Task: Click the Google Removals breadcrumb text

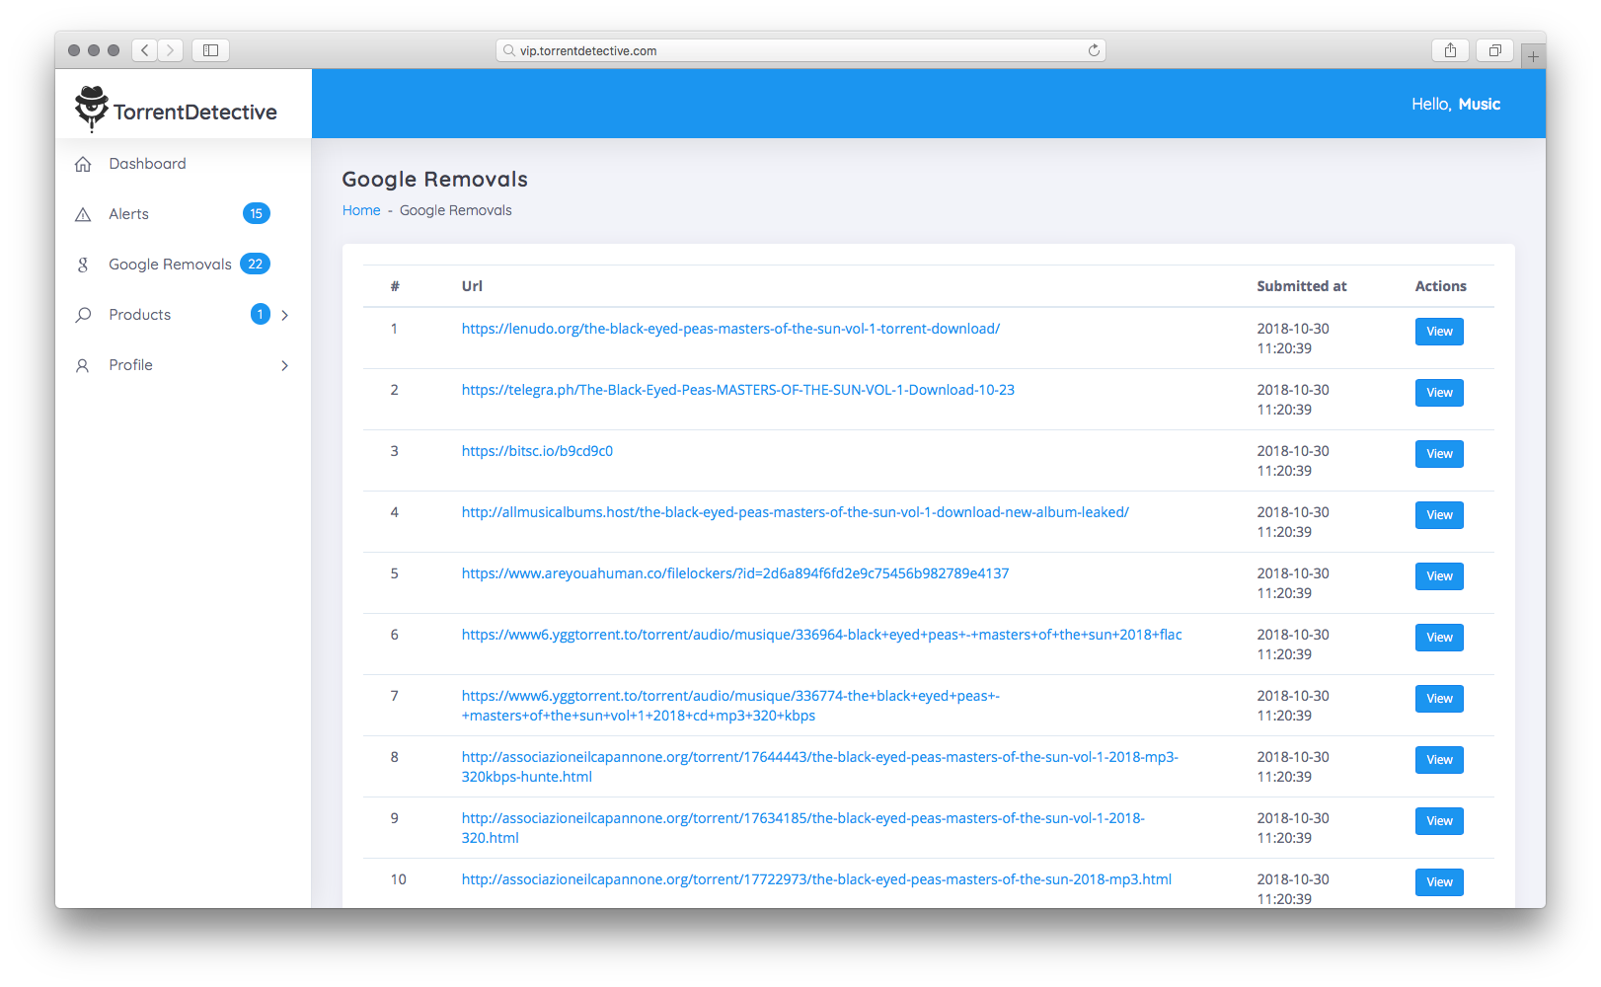Action: coord(456,210)
